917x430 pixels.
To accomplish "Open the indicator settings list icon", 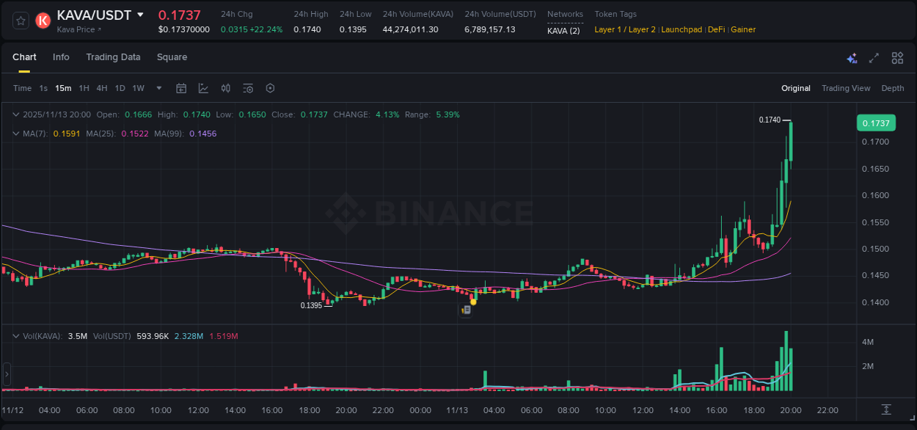I will coord(248,88).
